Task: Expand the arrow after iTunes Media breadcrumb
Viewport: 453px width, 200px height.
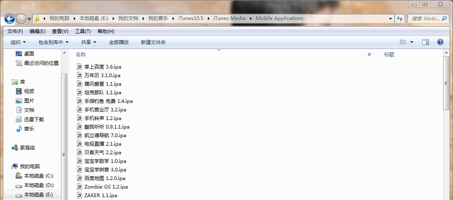Action: point(250,18)
